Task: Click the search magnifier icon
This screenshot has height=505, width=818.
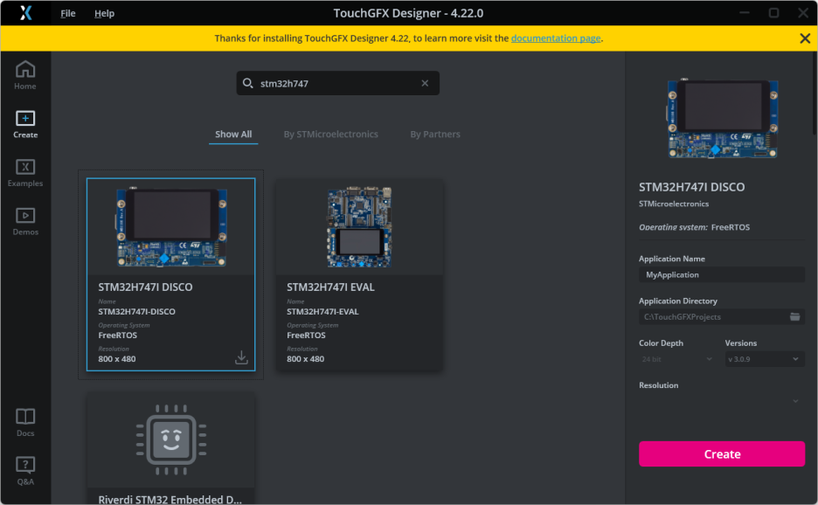Action: [248, 83]
